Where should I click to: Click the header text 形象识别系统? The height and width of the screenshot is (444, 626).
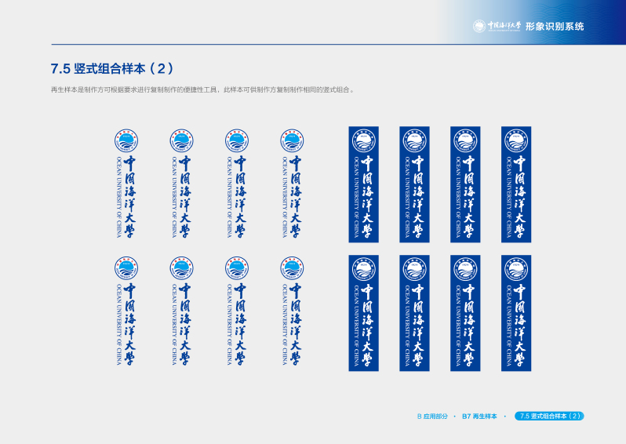pos(555,26)
